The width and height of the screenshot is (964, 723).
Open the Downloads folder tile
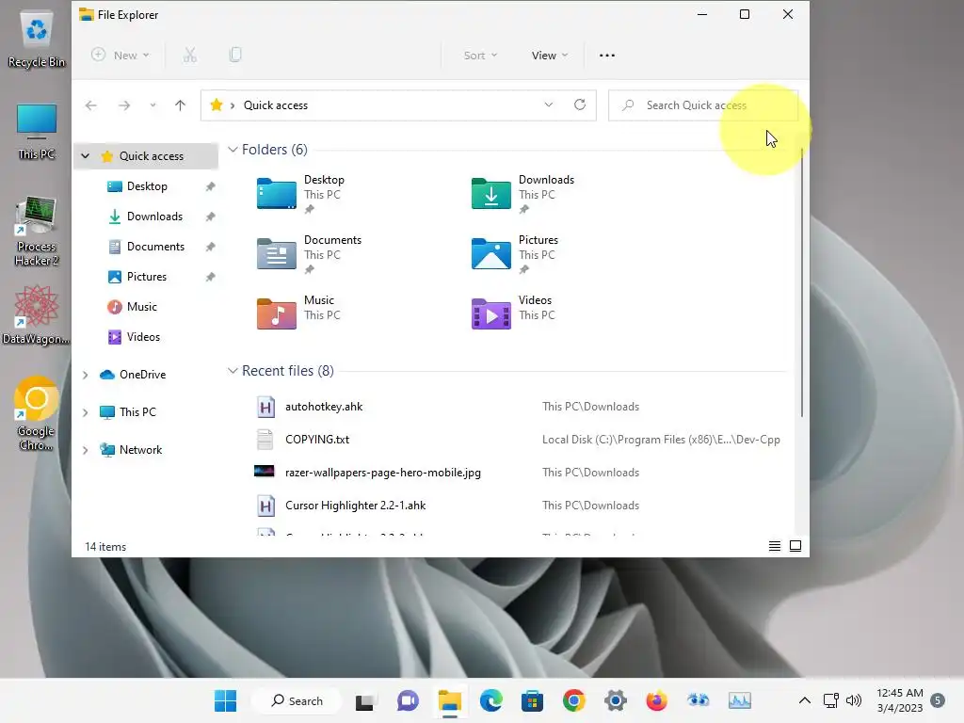click(522, 194)
